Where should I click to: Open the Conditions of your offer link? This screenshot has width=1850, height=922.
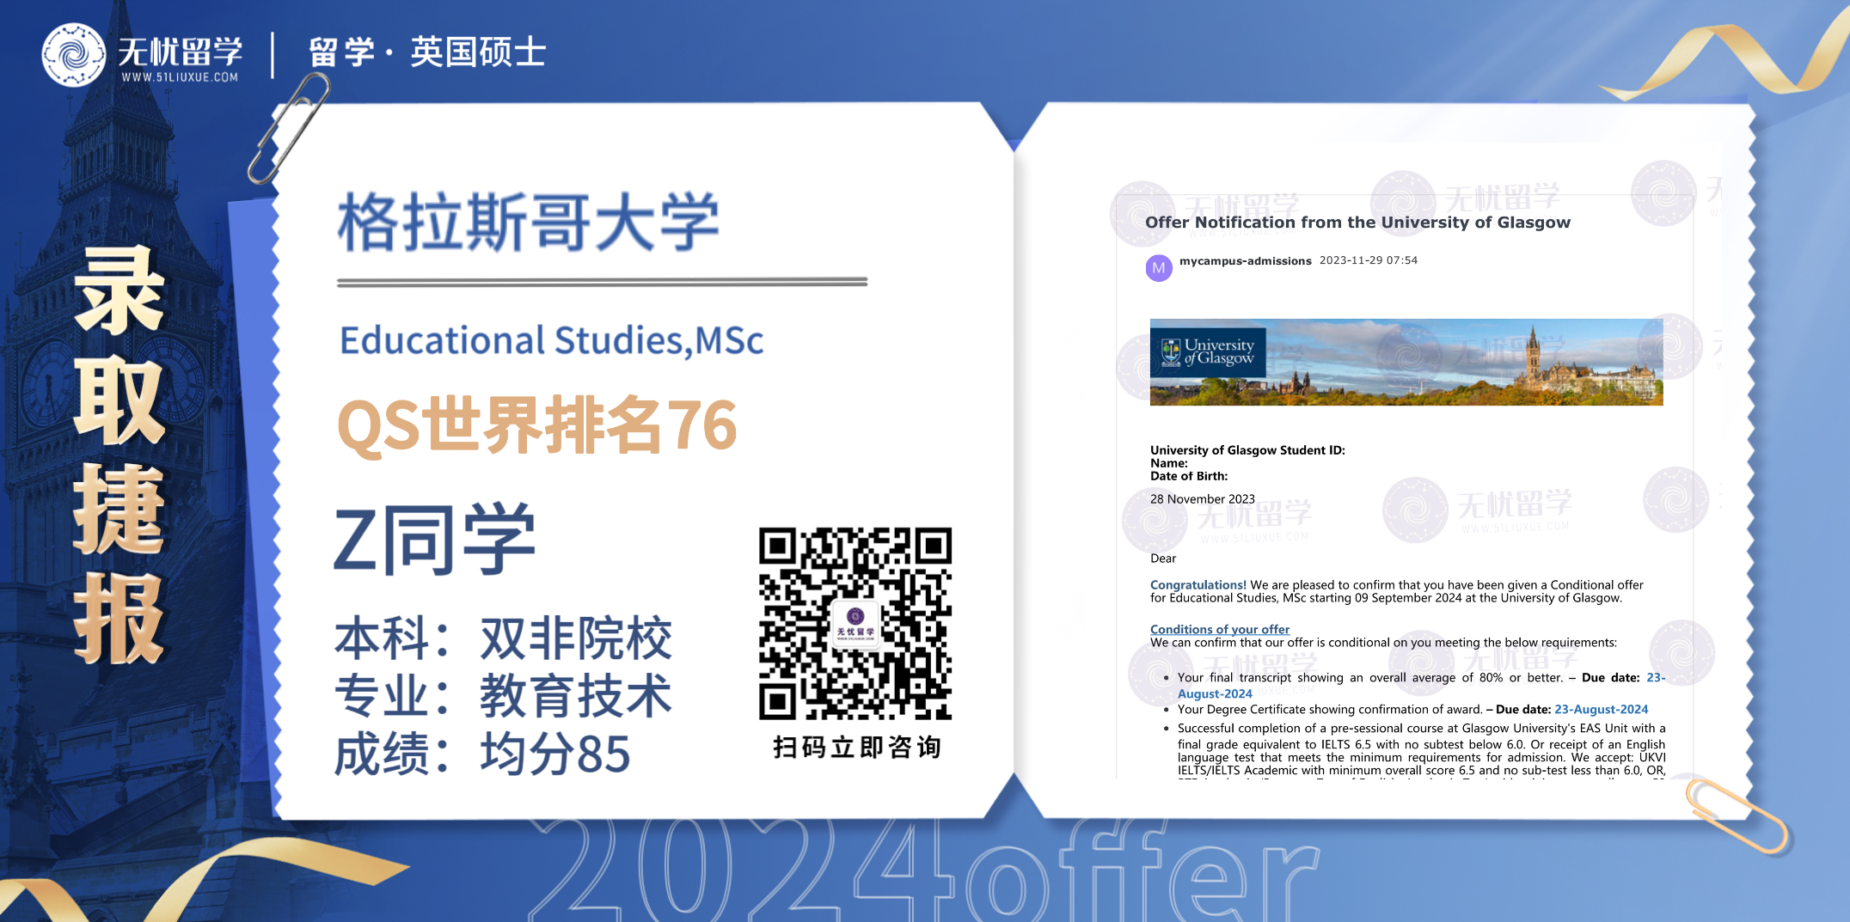pyautogui.click(x=1219, y=629)
